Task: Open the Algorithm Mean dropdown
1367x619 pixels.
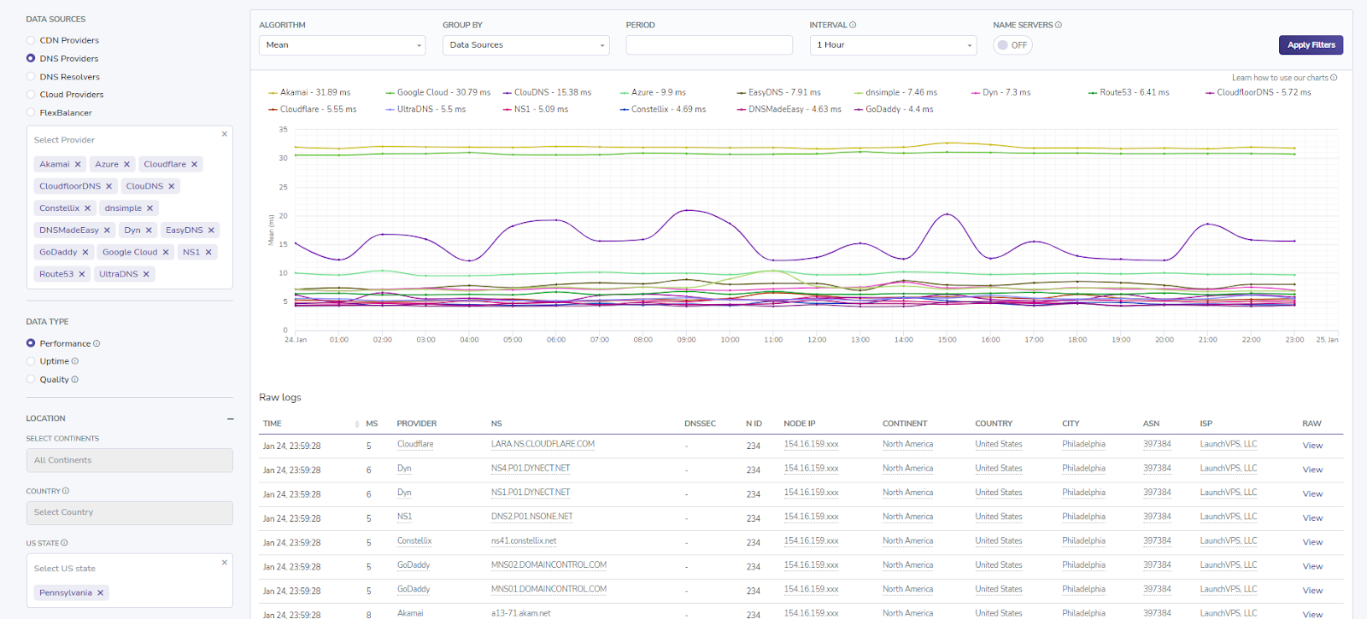Action: 342,45
